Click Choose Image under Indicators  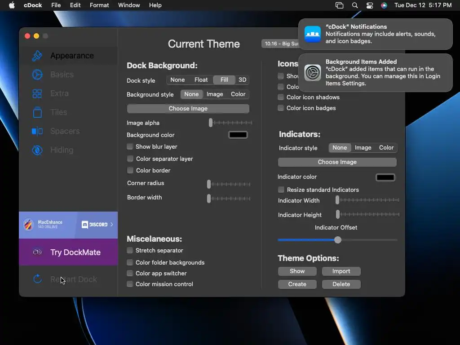click(x=337, y=162)
